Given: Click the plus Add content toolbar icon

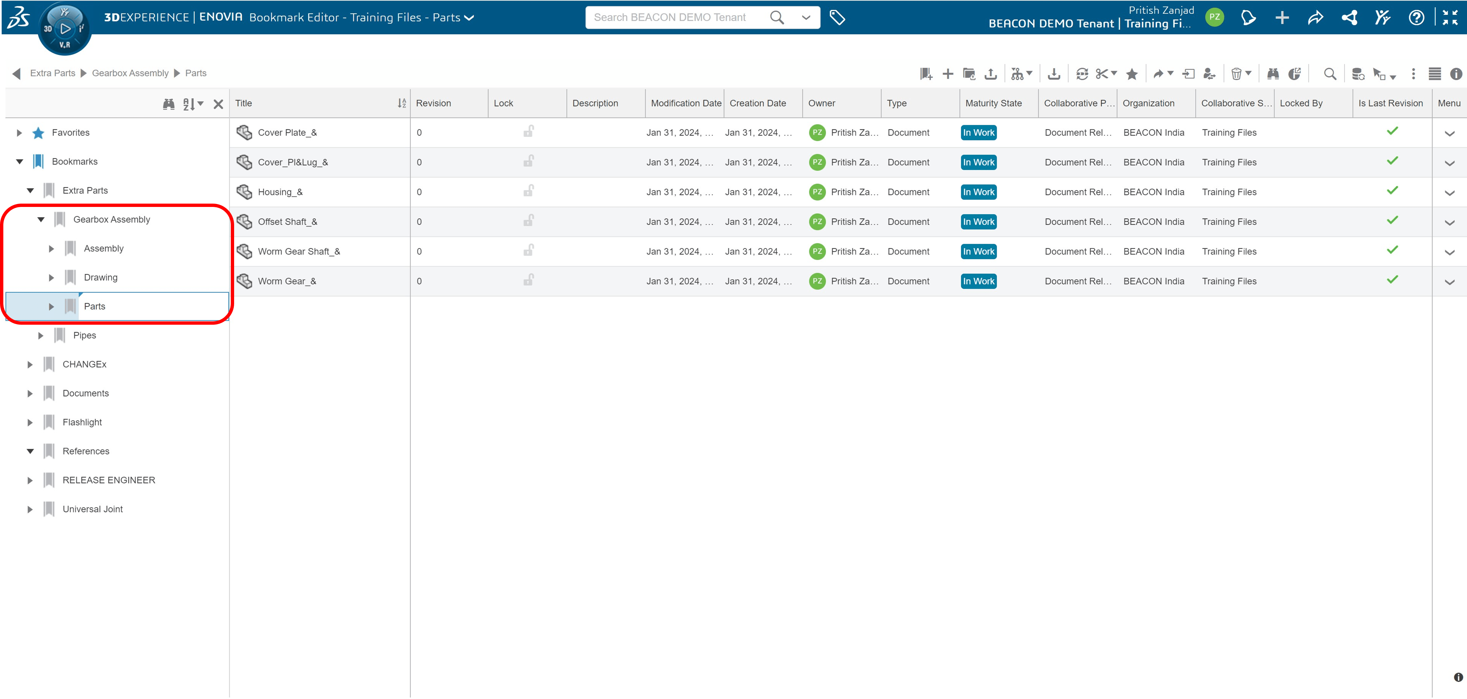Looking at the screenshot, I should point(947,74).
